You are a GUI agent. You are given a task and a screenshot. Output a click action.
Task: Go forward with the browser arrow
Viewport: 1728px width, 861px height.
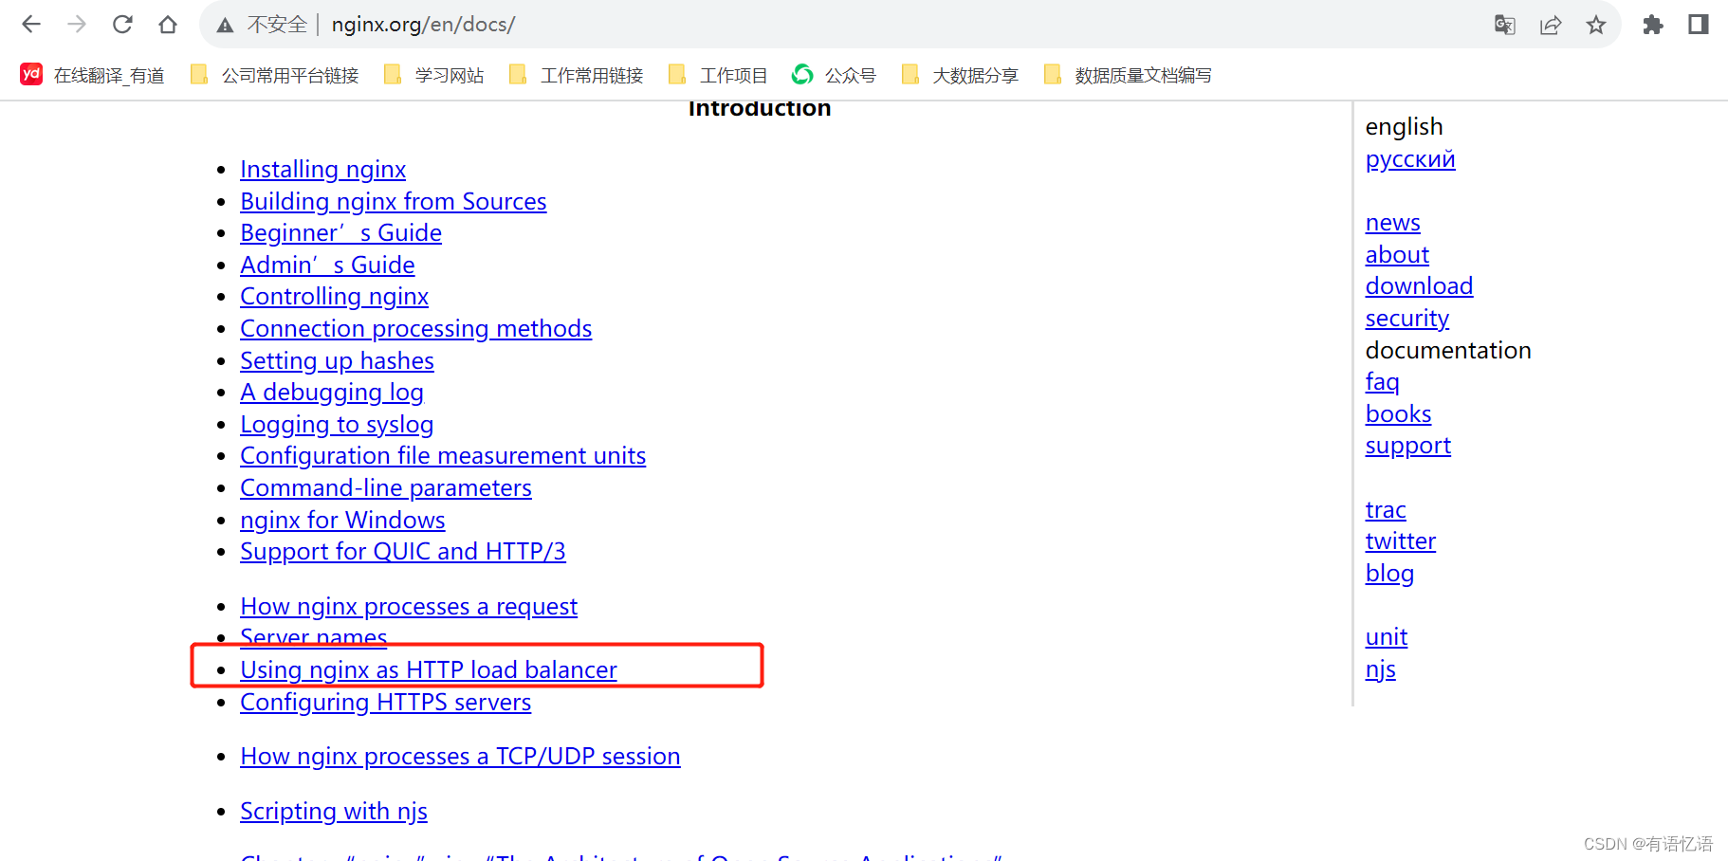pos(77,25)
